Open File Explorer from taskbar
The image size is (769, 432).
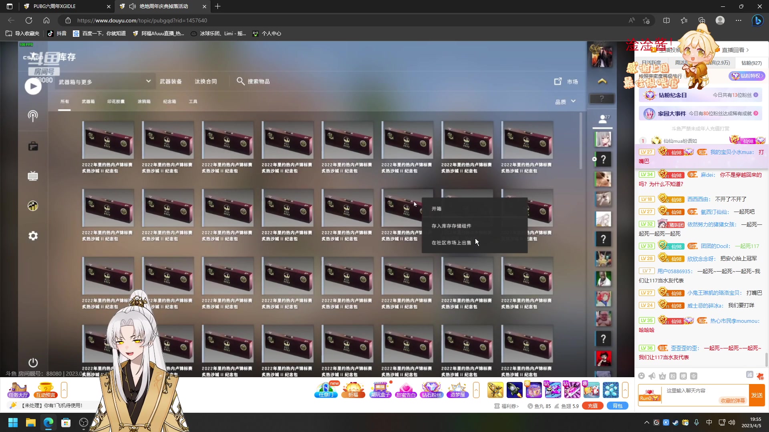pos(31,422)
